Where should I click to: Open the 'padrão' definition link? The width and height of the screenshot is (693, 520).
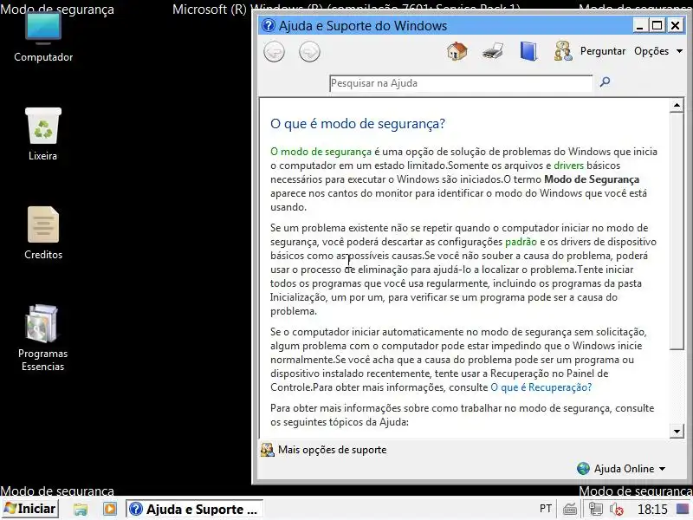click(521, 242)
